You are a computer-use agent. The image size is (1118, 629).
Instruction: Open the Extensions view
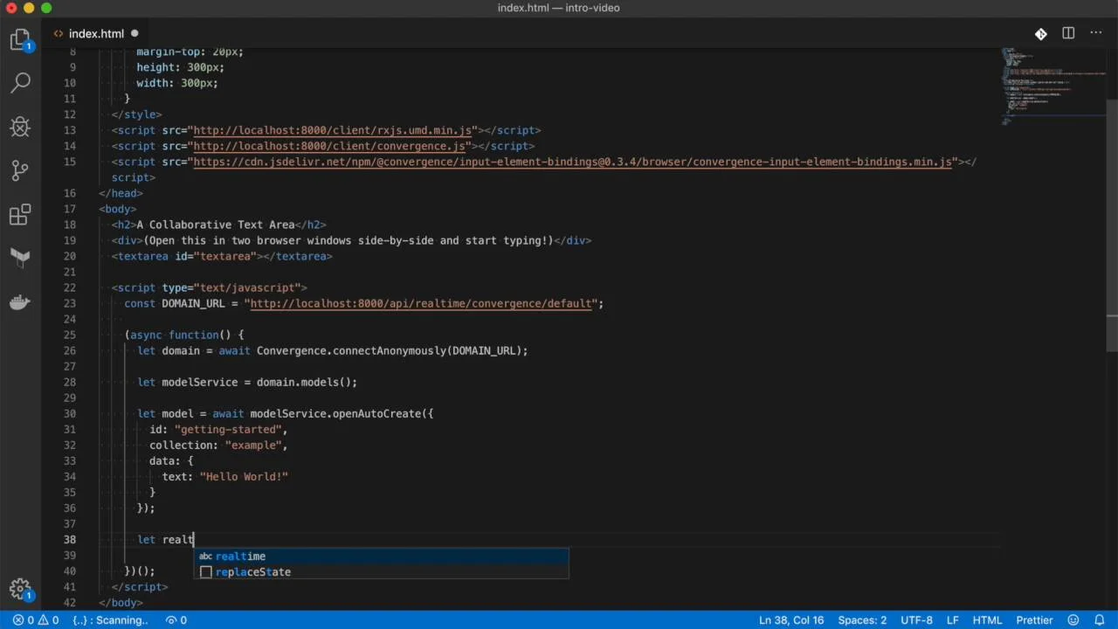(20, 214)
